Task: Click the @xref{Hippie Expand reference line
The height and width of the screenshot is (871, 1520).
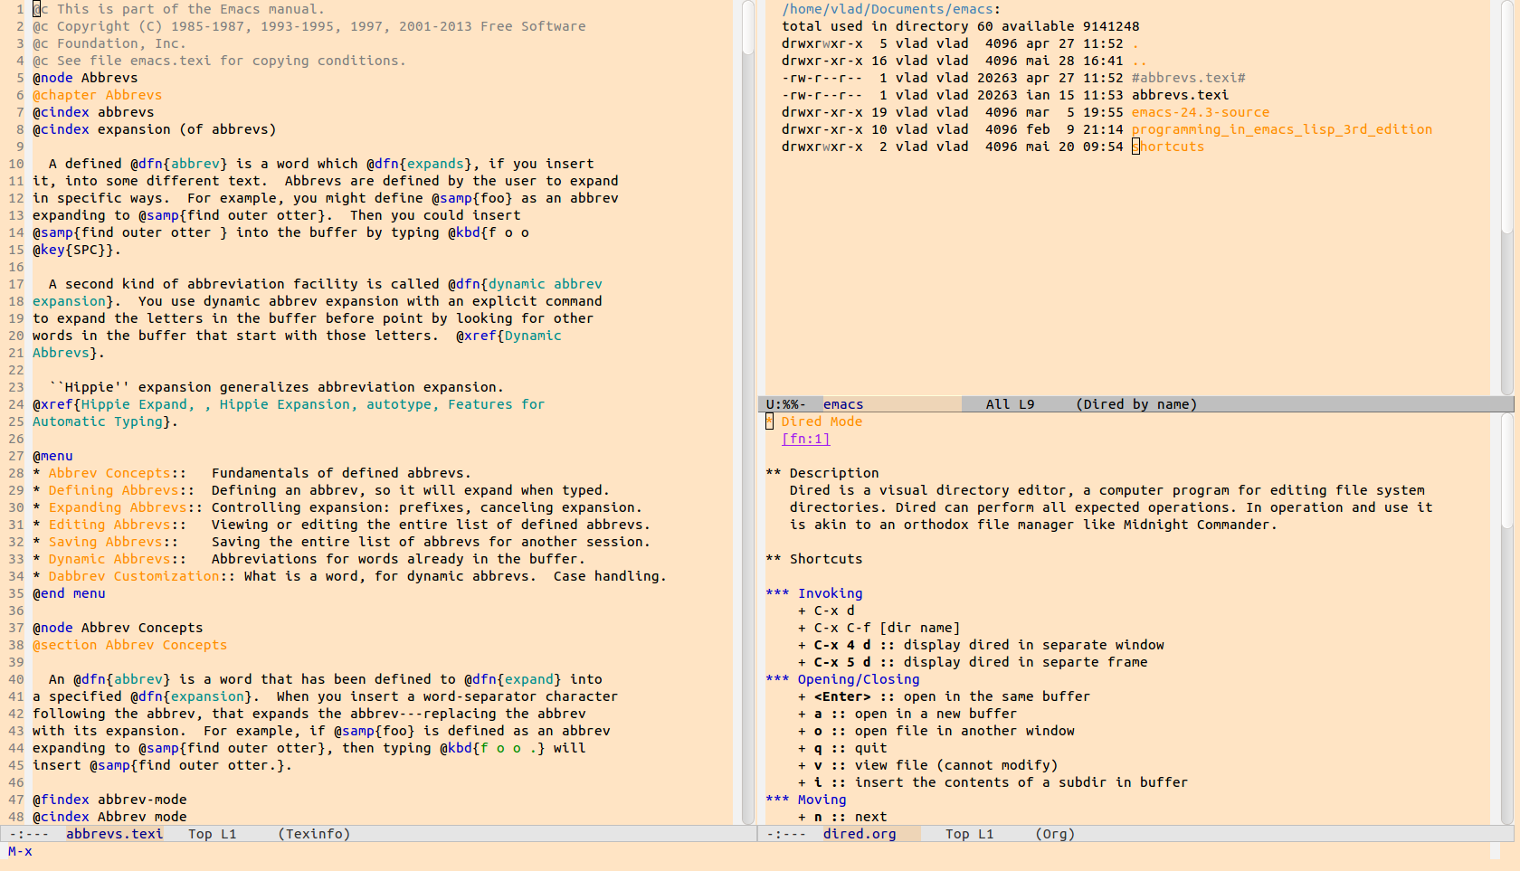Action: click(289, 404)
